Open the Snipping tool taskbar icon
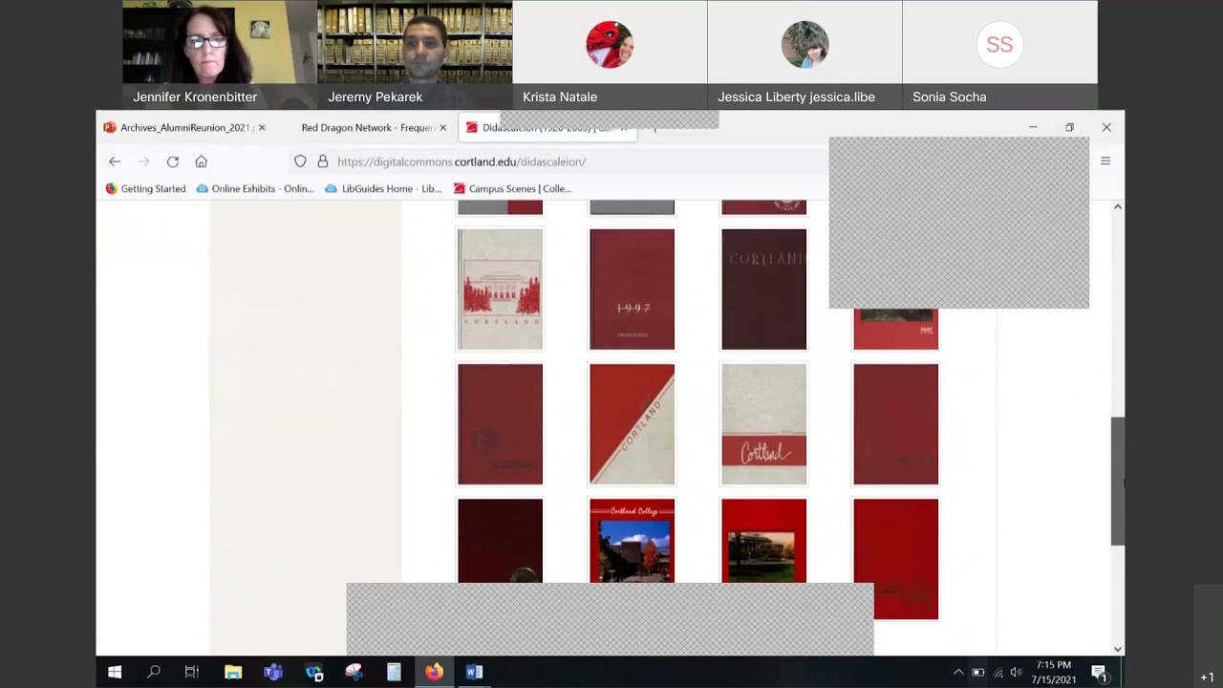Screen dimensions: 1223x688 coord(354,672)
